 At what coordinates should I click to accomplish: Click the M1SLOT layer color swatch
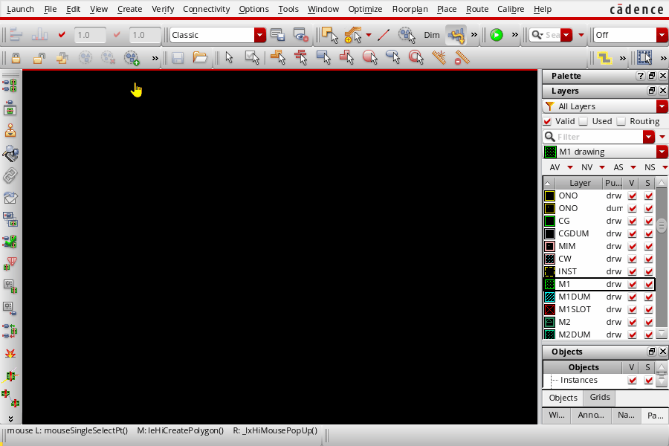click(x=550, y=309)
